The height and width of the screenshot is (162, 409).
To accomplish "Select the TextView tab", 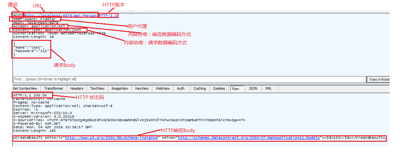I will pos(97,88).
